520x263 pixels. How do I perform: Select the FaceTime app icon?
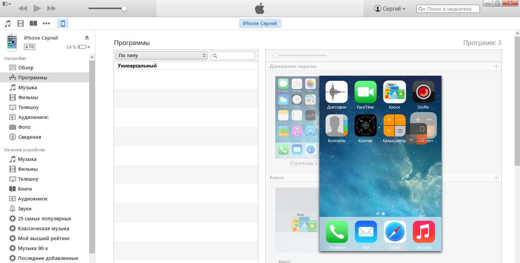[366, 92]
